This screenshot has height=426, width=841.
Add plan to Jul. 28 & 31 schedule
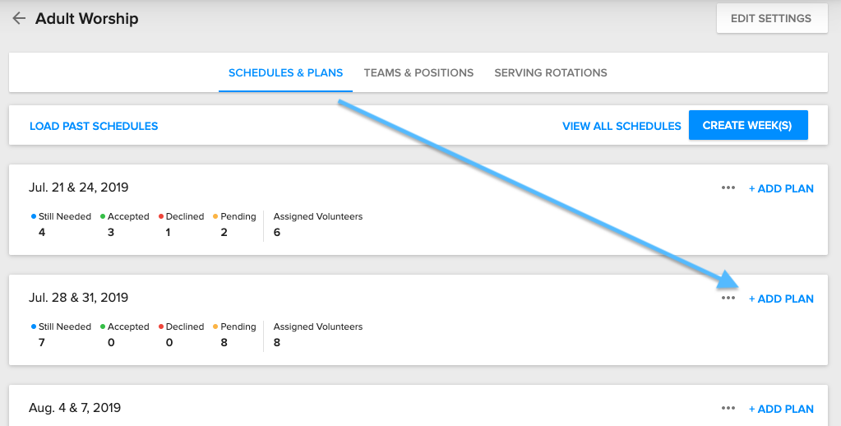point(781,299)
